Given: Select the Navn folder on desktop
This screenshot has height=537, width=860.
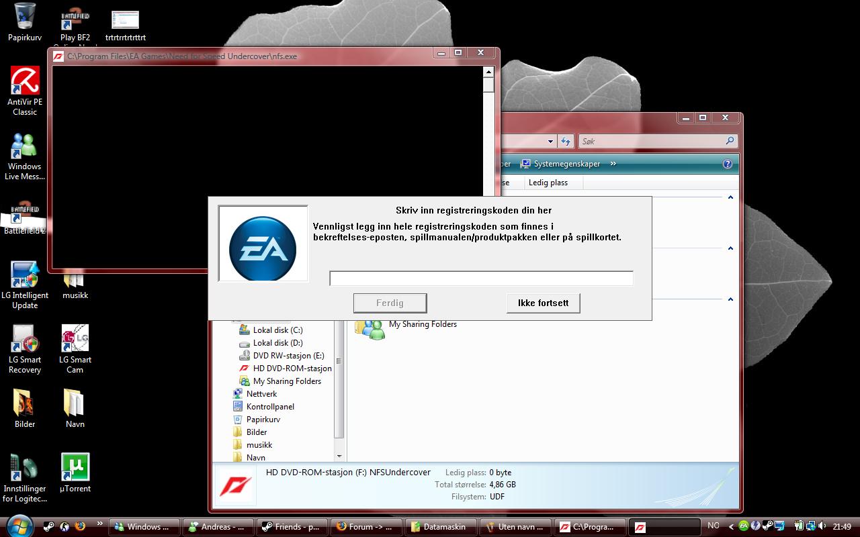Looking at the screenshot, I should 75,408.
